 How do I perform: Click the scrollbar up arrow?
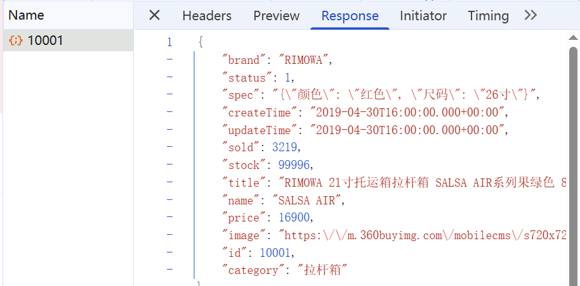tap(573, 37)
